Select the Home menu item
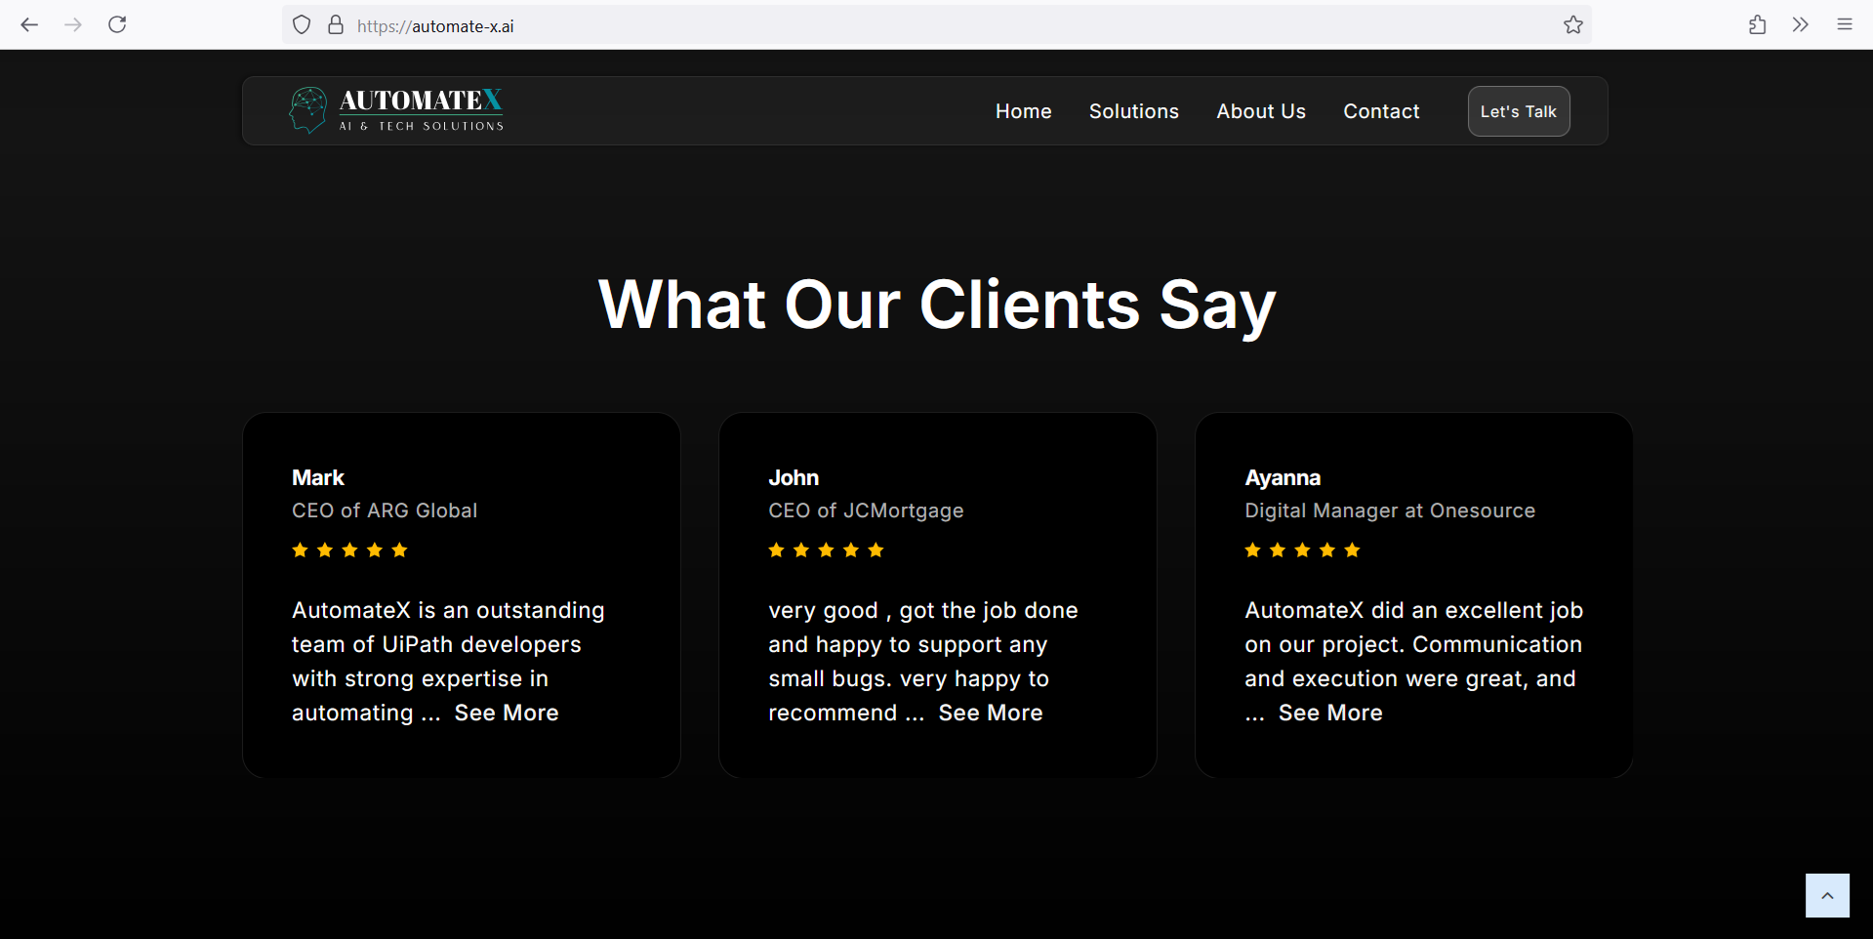Image resolution: width=1873 pixels, height=939 pixels. tap(1023, 110)
